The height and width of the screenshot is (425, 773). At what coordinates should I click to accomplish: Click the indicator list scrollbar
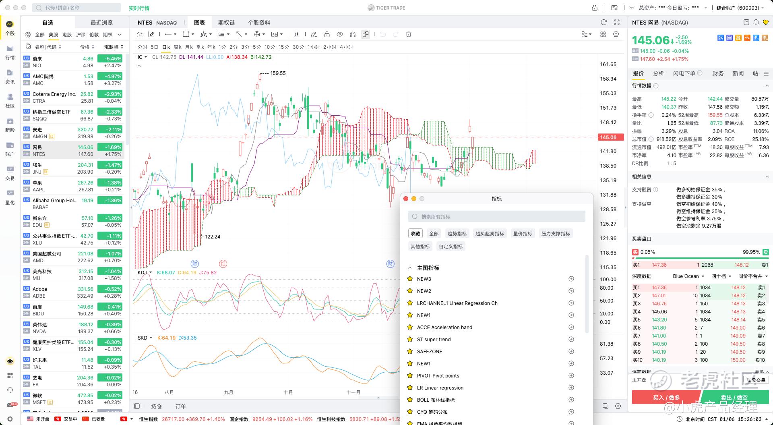click(x=587, y=294)
